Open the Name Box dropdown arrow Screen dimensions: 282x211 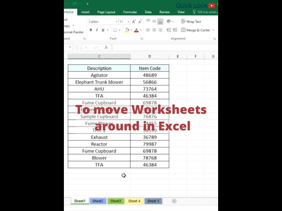[x=70, y=47]
